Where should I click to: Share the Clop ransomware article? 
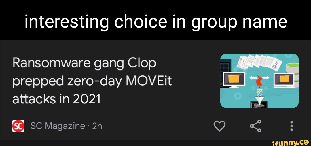click(x=255, y=126)
